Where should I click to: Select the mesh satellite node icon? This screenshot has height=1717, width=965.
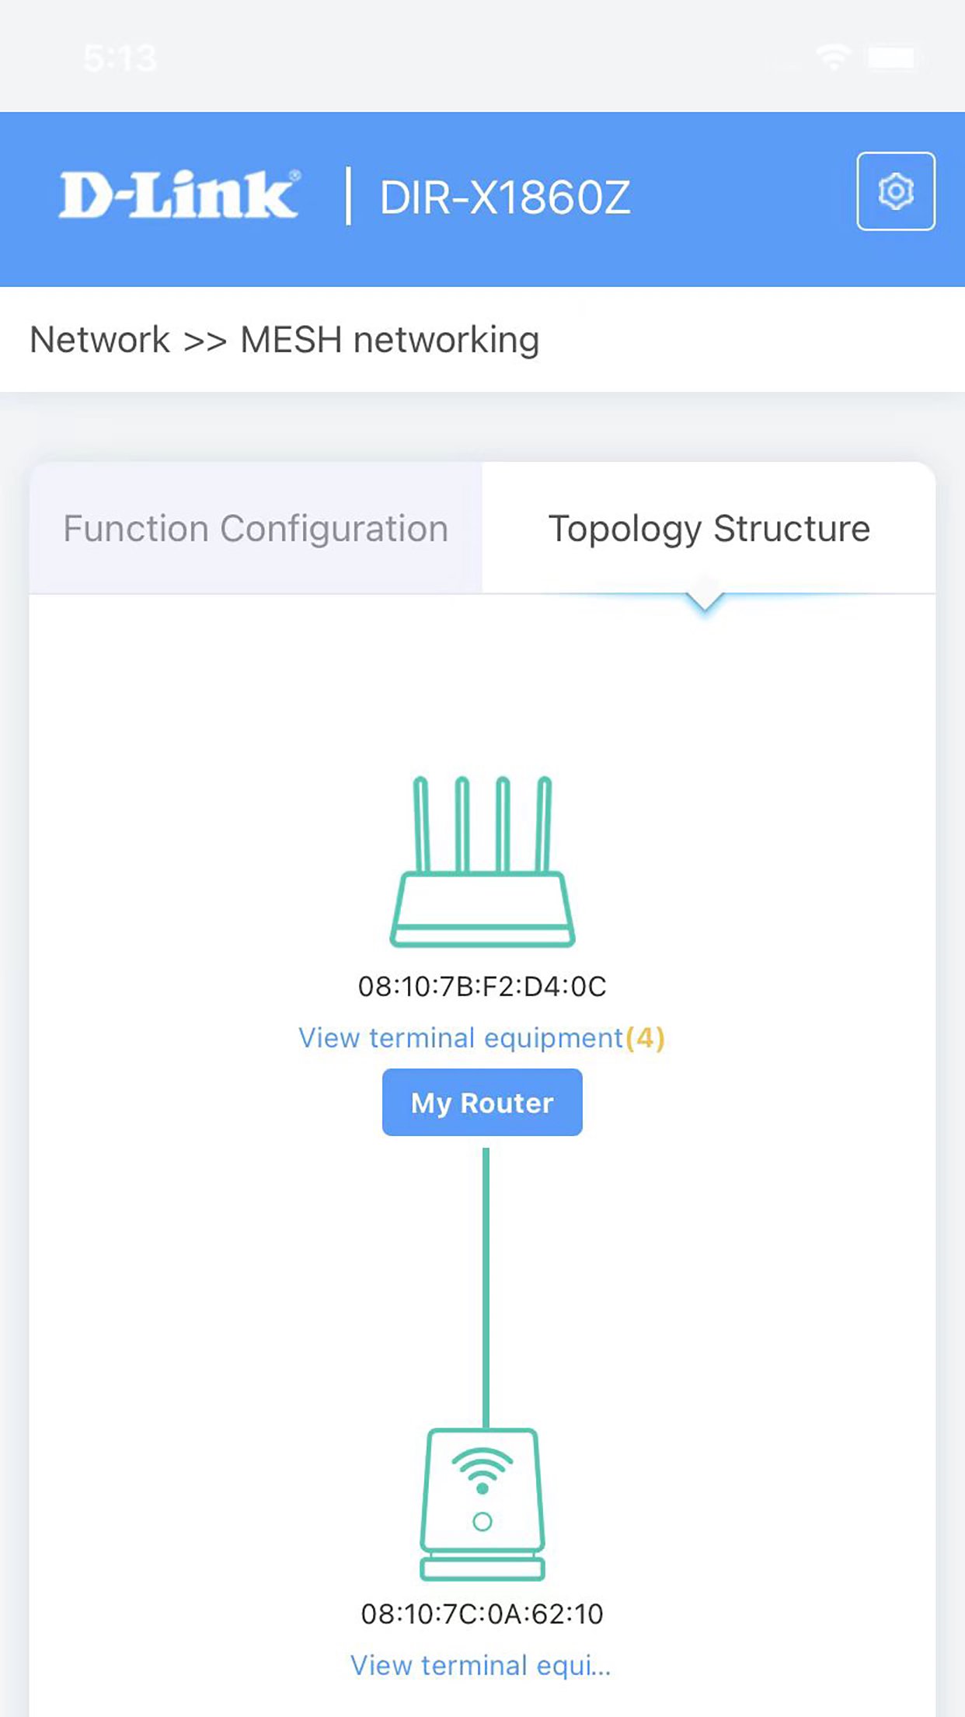pos(482,1504)
